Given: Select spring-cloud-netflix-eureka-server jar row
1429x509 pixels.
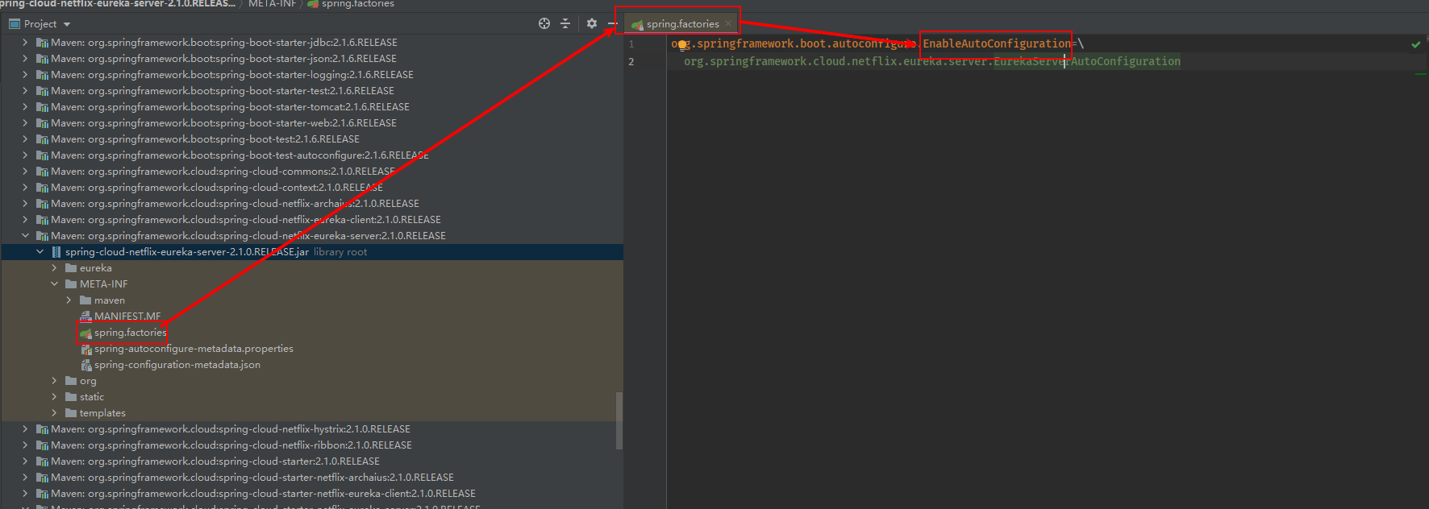Looking at the screenshot, I should [x=311, y=252].
